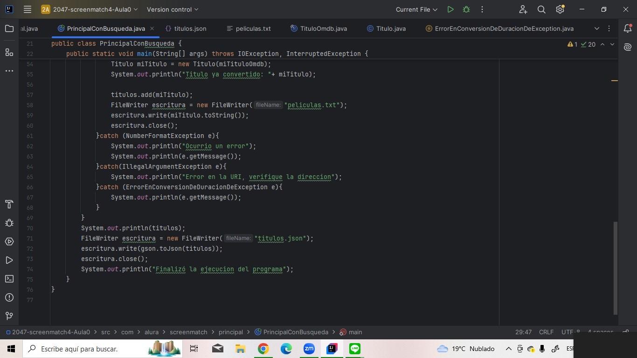Open Code With Me add-user icon
This screenshot has height=358, width=637.
523,9
